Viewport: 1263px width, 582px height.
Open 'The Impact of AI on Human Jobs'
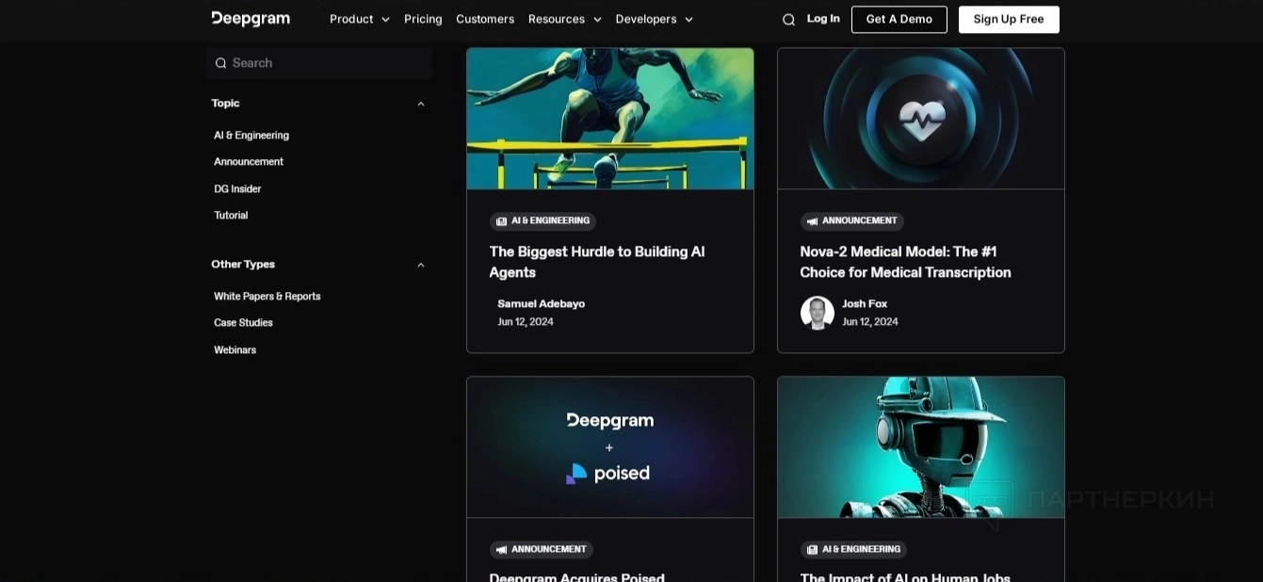(x=905, y=576)
